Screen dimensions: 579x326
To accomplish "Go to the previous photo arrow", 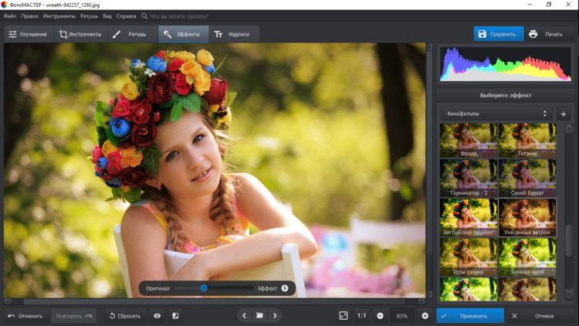I will (x=244, y=316).
